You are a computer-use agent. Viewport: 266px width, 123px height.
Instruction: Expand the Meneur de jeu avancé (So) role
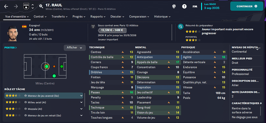(82, 96)
